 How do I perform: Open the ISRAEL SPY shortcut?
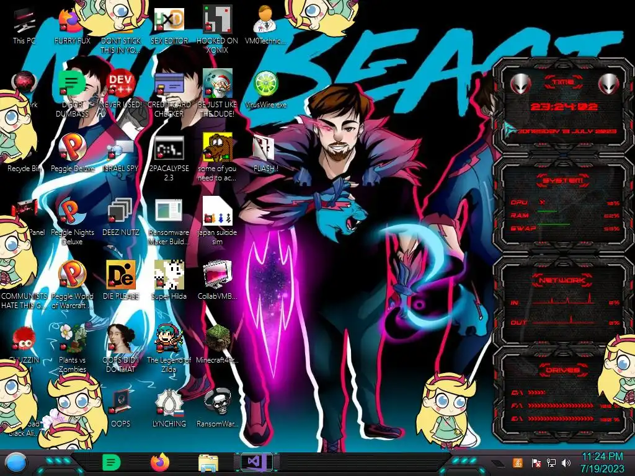120,156
